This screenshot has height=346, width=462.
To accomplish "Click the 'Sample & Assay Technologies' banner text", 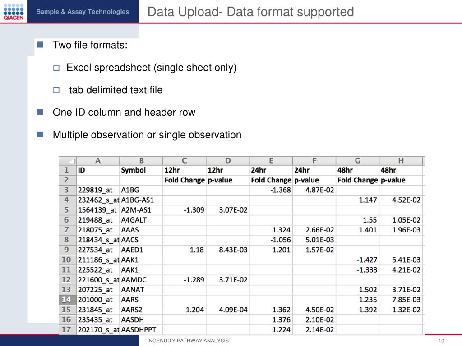I will tap(83, 12).
